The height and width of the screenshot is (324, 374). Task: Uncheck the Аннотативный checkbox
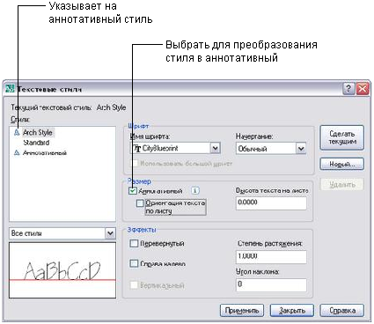(133, 191)
